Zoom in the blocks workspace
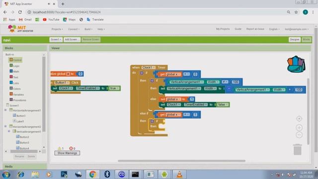Viewport: 318px width, 179px height. [299, 127]
